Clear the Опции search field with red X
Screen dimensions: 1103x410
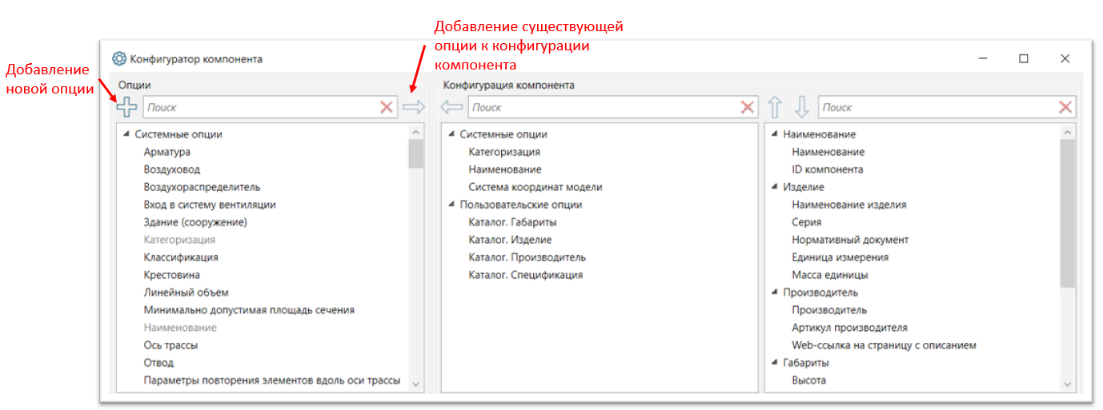(x=387, y=107)
